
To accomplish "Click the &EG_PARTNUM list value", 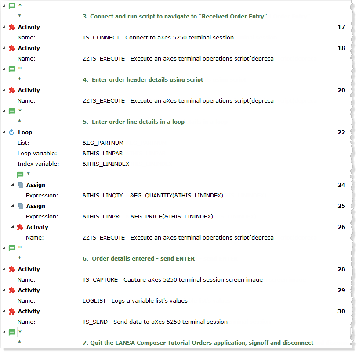I will coord(103,143).
